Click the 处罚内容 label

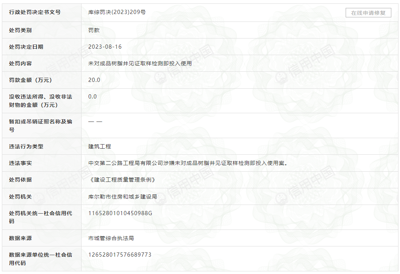(x=20, y=63)
